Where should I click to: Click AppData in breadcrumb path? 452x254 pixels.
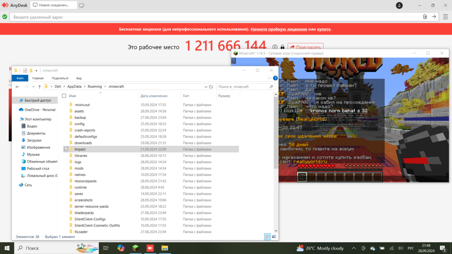coord(75,86)
